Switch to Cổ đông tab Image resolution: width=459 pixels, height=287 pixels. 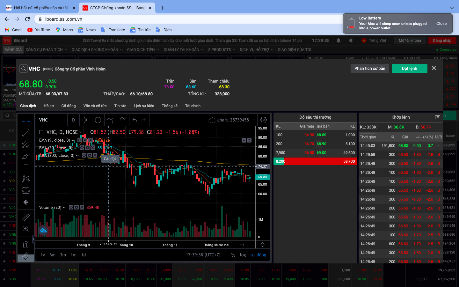[69, 106]
